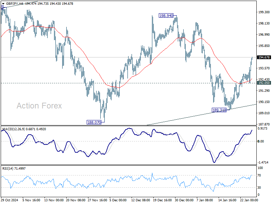The height and width of the screenshot is (204, 272).
Task: Click the 7 Jan 08:00 time label
Action: [x=205, y=200]
